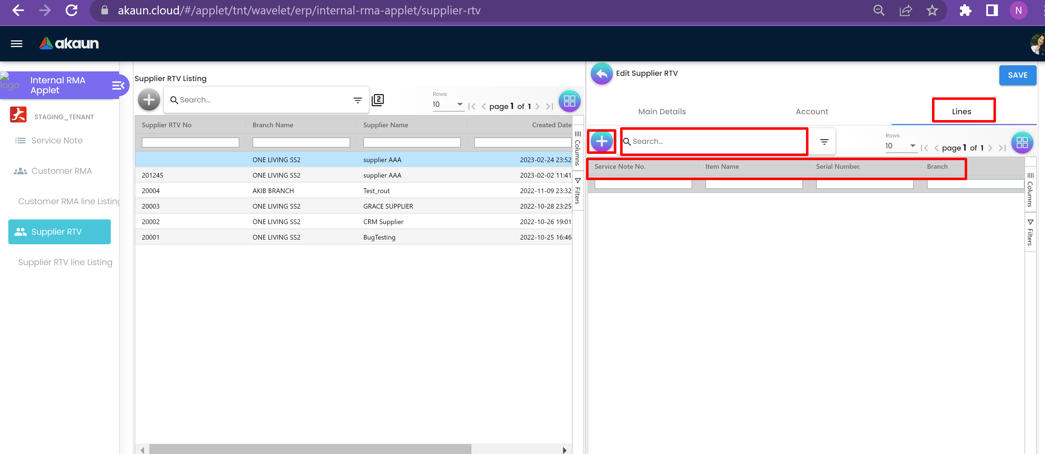Click the blue add line plus button
Screen dimensions: 1045x454
(x=602, y=141)
